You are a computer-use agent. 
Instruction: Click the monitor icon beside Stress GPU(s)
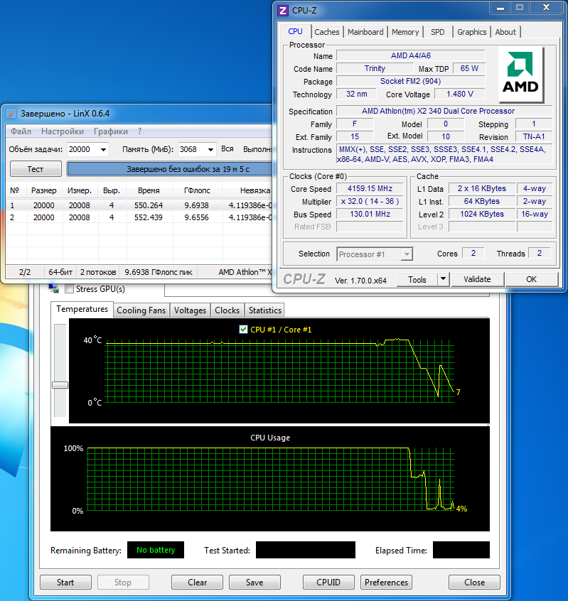pyautogui.click(x=54, y=288)
